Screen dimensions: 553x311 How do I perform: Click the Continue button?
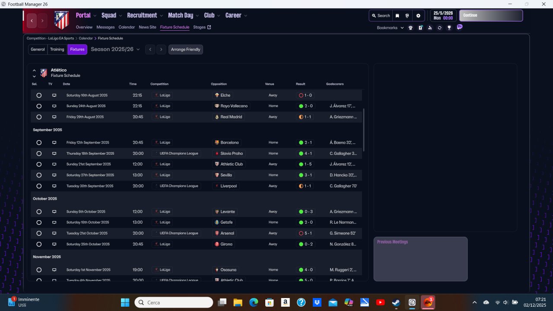click(x=491, y=16)
